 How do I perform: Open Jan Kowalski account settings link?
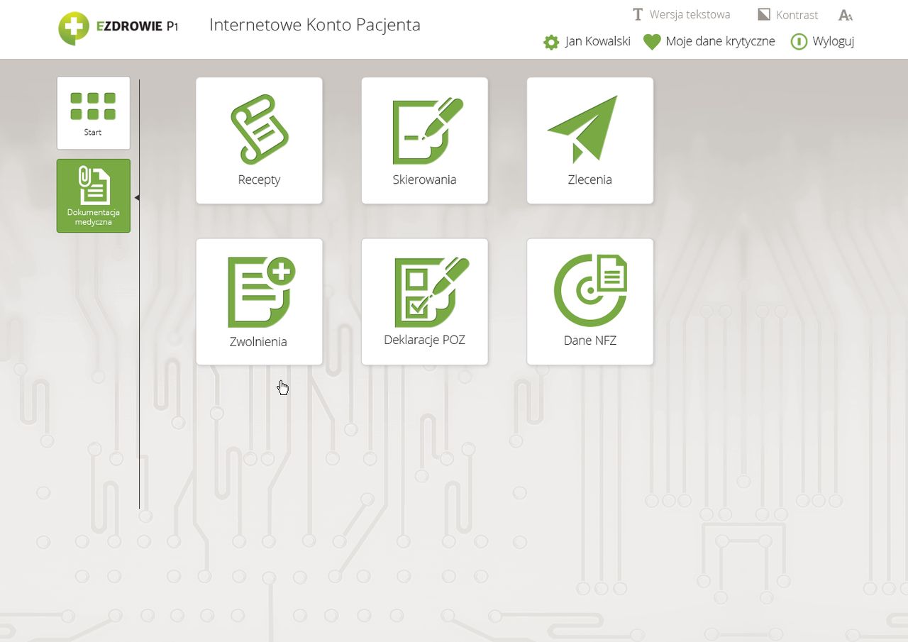coord(598,42)
